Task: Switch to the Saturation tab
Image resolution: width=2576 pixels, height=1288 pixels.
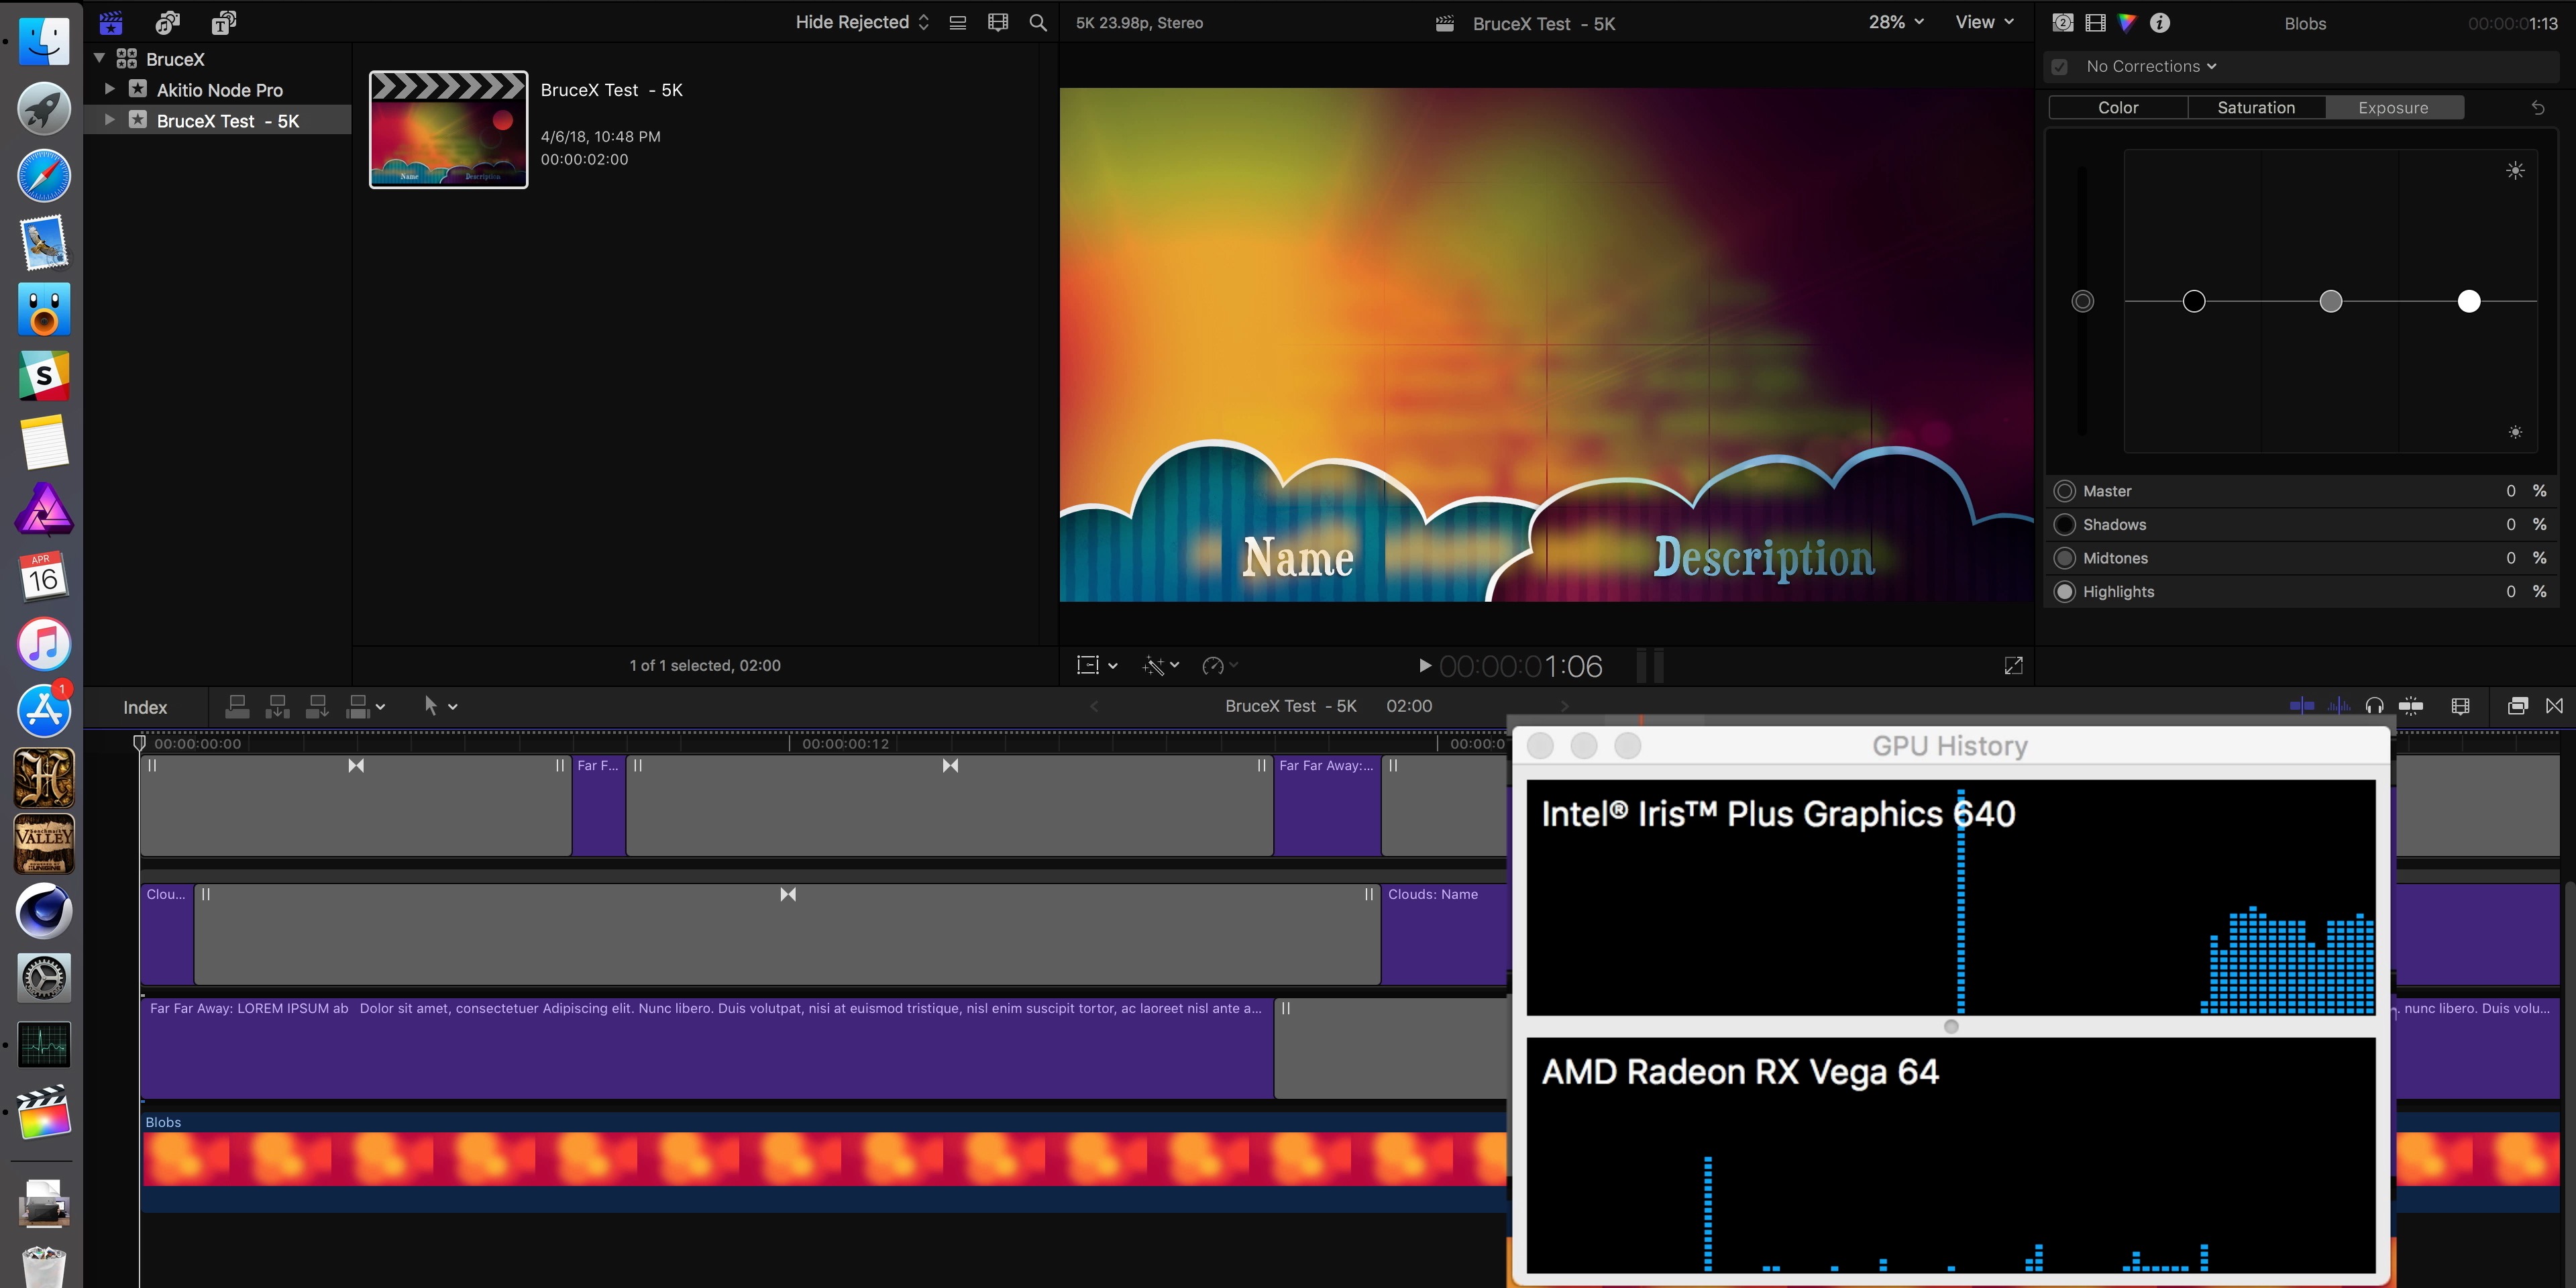Action: tap(2256, 107)
